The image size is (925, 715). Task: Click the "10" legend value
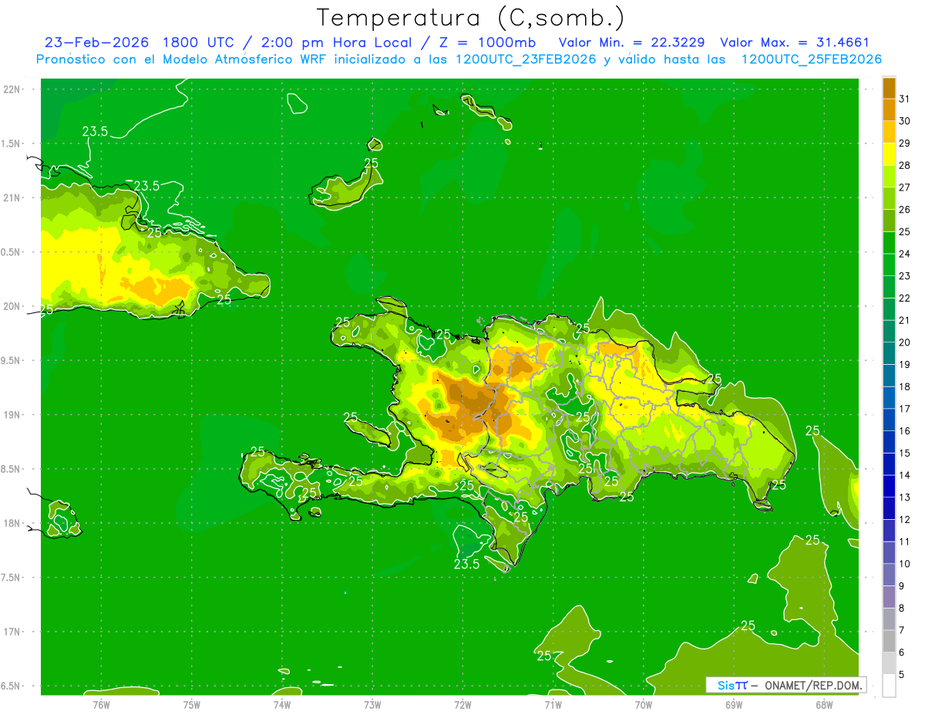pos(904,565)
